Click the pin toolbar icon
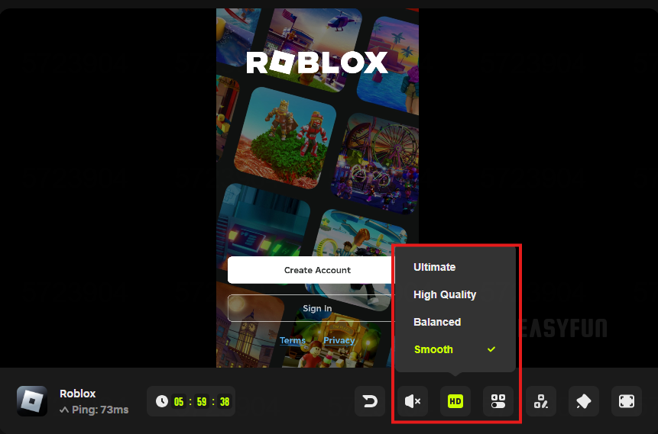 coord(584,401)
